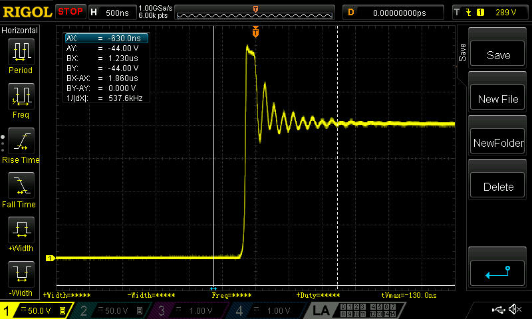
Task: Select the +Width measurement icon
Action: click(x=21, y=230)
